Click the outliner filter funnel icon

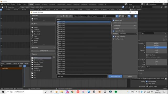click(161, 7)
